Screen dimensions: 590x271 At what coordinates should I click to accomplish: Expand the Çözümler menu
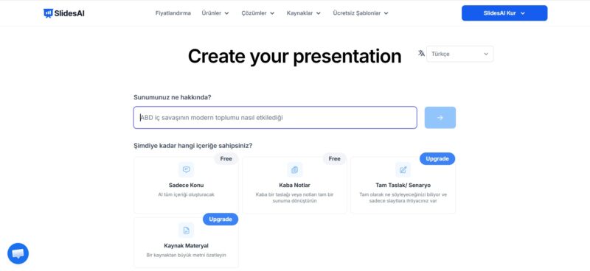pos(258,13)
